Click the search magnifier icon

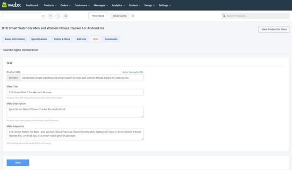(224, 16)
